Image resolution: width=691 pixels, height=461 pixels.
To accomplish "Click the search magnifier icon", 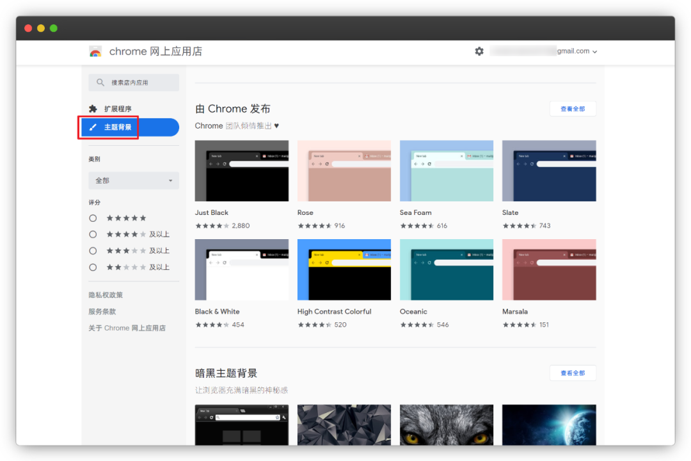I will [x=100, y=82].
